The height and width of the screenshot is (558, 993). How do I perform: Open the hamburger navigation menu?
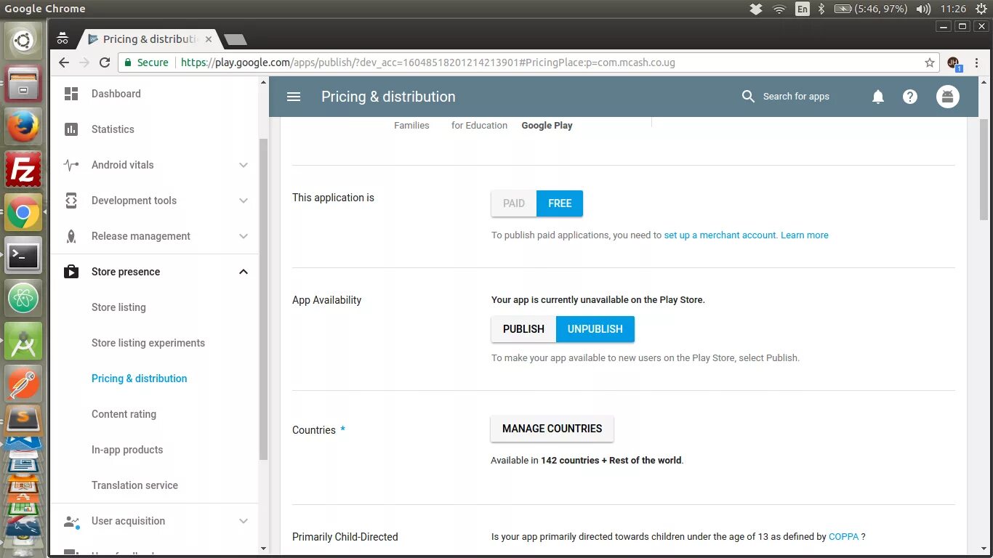[x=294, y=97]
